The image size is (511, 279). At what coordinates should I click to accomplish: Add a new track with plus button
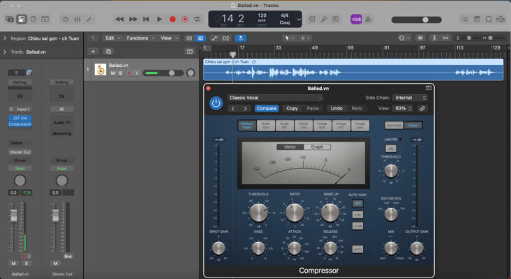tap(93, 52)
